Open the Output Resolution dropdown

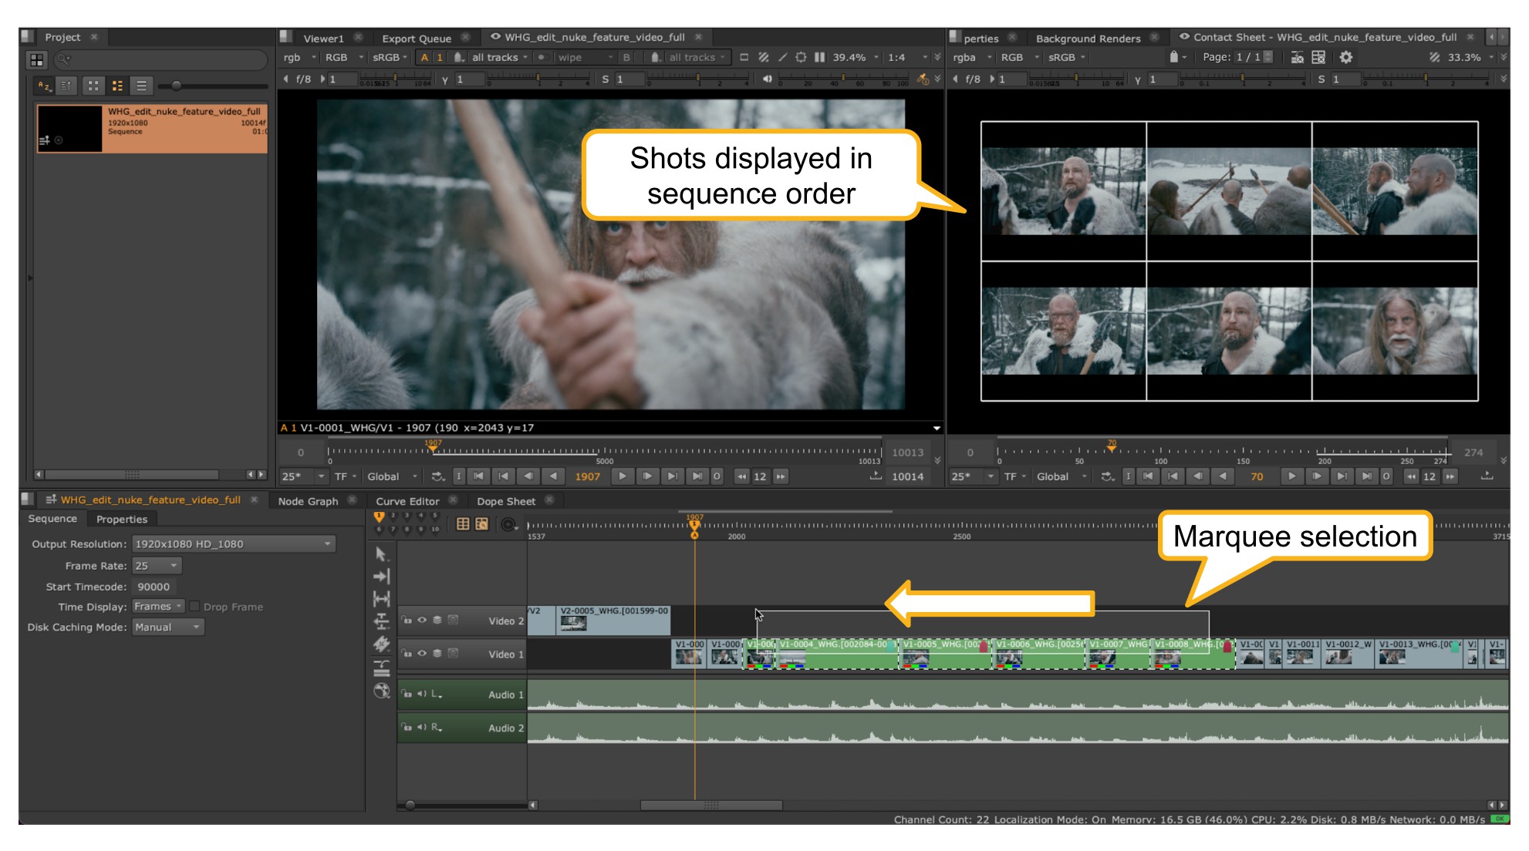click(233, 544)
